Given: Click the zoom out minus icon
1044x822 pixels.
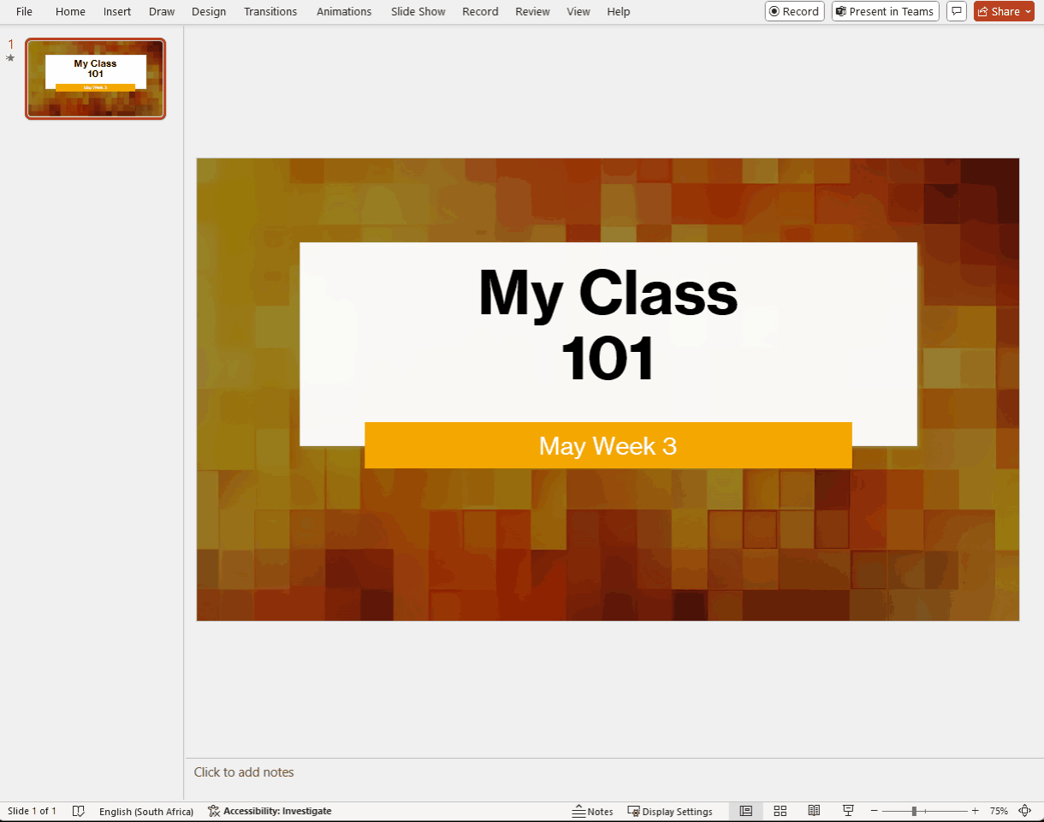Looking at the screenshot, I should tap(875, 811).
